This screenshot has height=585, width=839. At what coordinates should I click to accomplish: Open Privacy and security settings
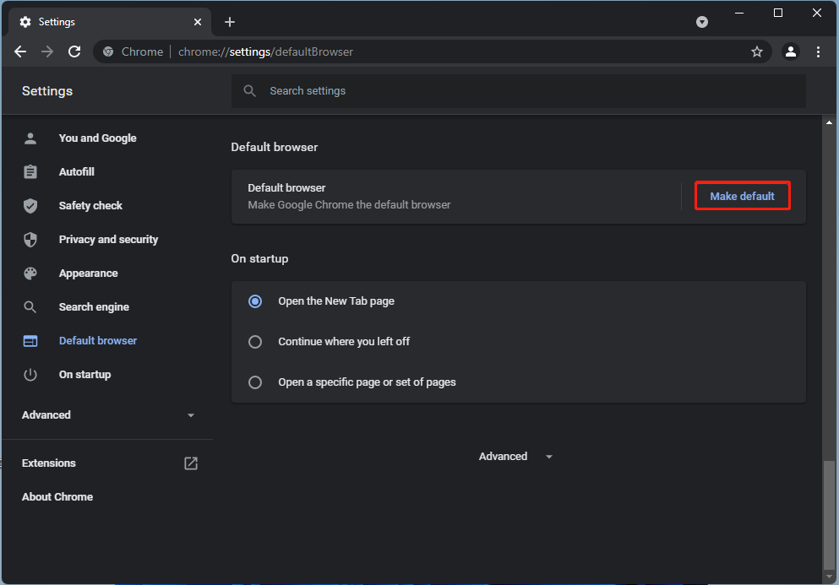(109, 239)
